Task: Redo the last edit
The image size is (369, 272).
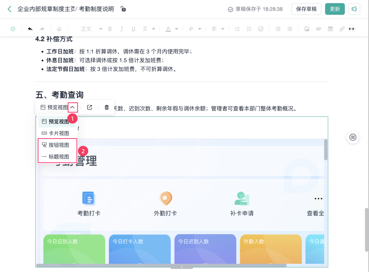Action: [x=42, y=29]
